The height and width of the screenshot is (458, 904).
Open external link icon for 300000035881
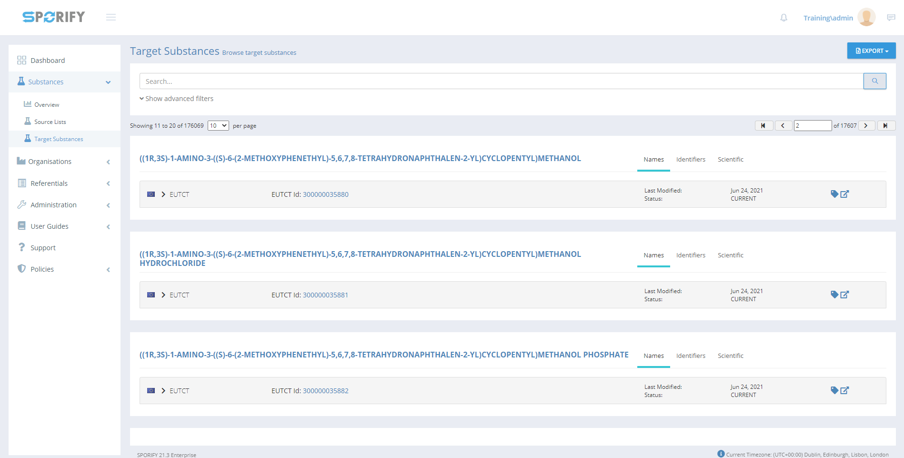coord(844,295)
